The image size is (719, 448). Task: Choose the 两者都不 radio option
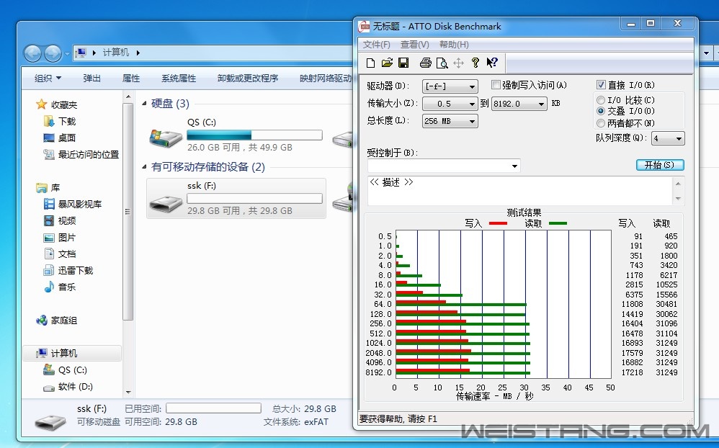pyautogui.click(x=601, y=123)
